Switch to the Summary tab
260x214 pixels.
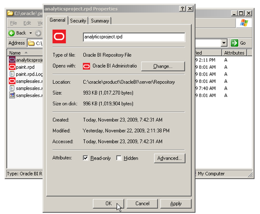point(100,21)
